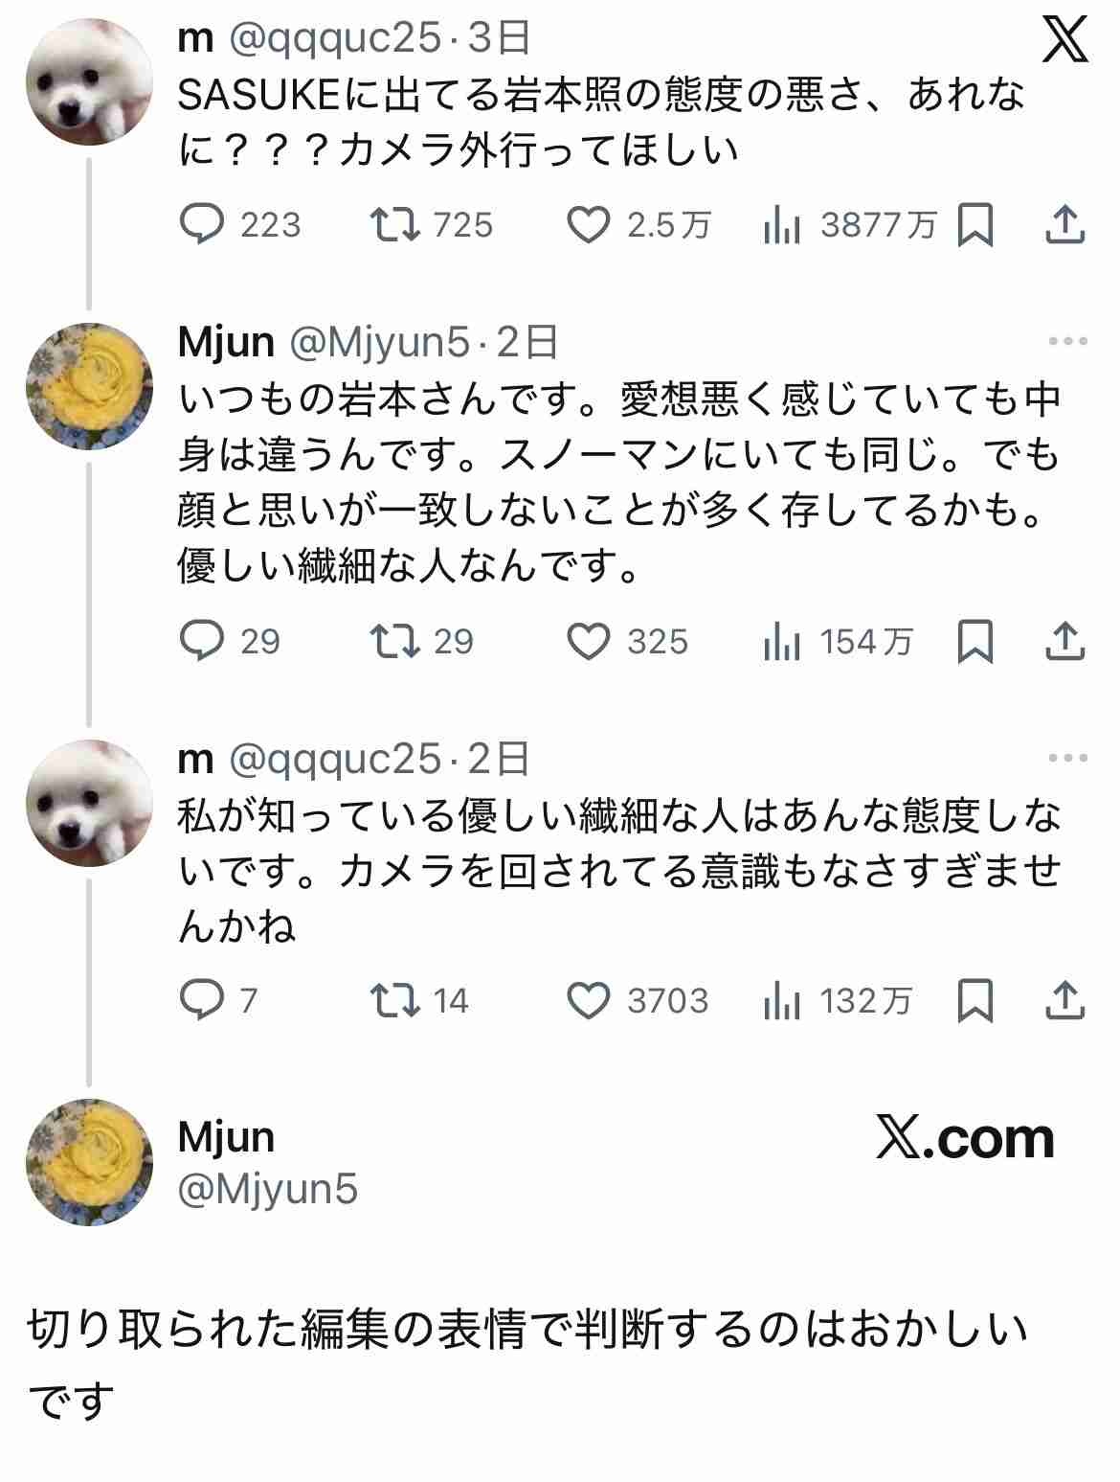Bookmark Mjun's reply tweet
Image resolution: width=1120 pixels, height=1482 pixels.
point(975,642)
